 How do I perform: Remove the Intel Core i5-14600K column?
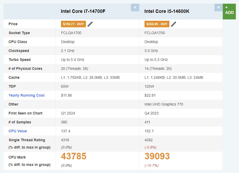tap(218, 8)
